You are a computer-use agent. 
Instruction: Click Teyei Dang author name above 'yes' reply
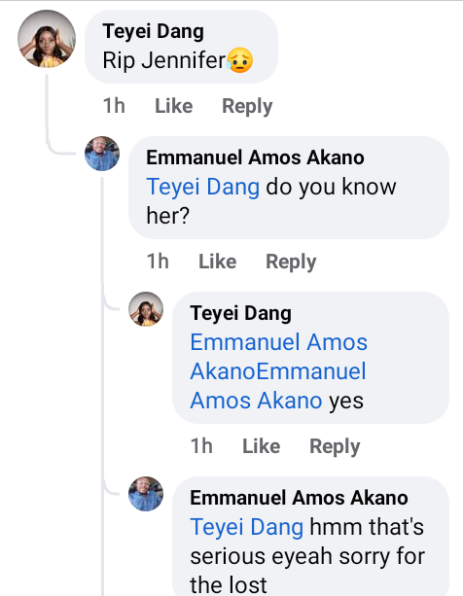point(240,313)
